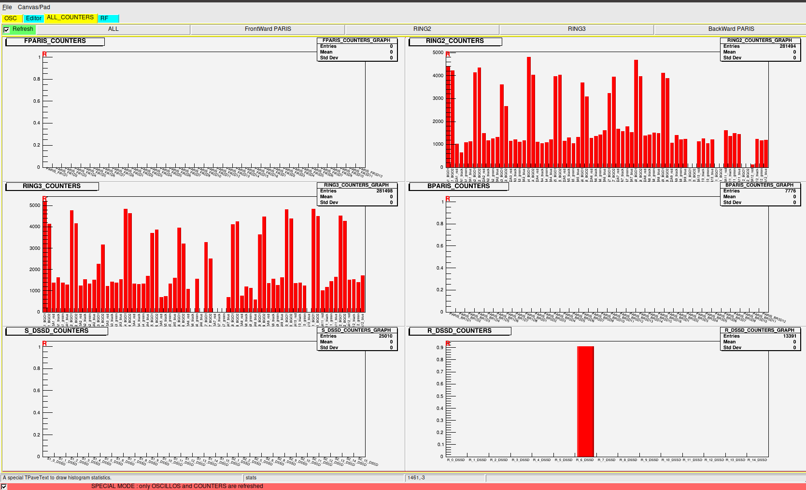
Task: Open the Canvas/Pad menu
Action: tap(34, 7)
